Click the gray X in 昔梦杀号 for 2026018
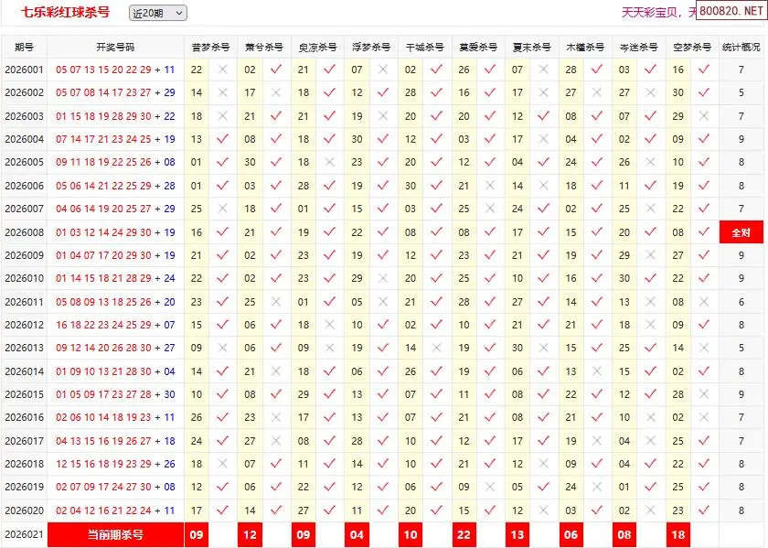The image size is (768, 548). click(222, 464)
